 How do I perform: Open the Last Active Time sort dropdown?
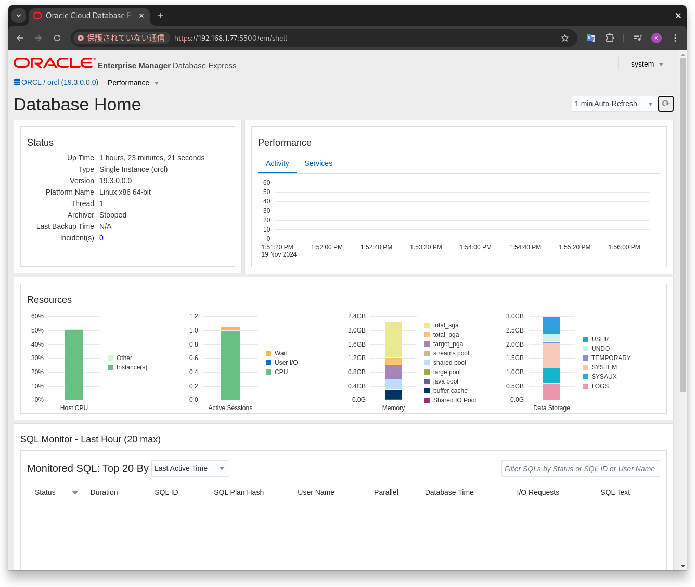pyautogui.click(x=190, y=468)
